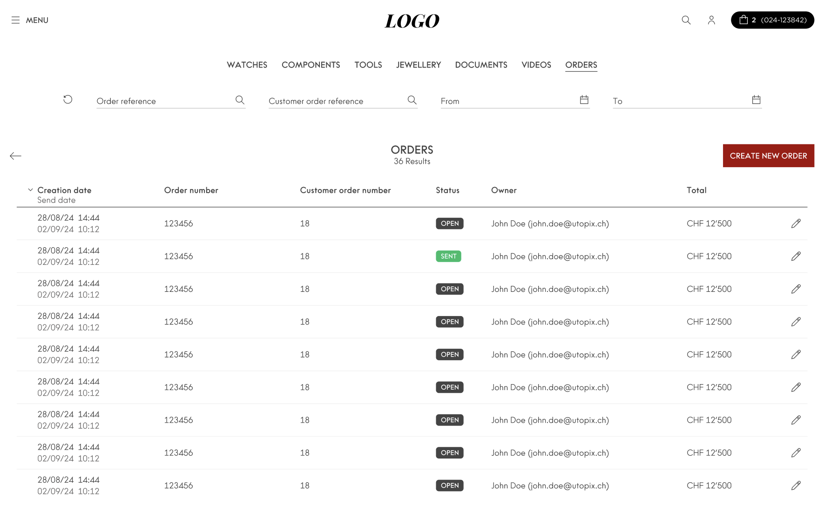Click the pencil icon in the fifth order row
Viewport: 824px width, 513px height.
click(x=796, y=354)
